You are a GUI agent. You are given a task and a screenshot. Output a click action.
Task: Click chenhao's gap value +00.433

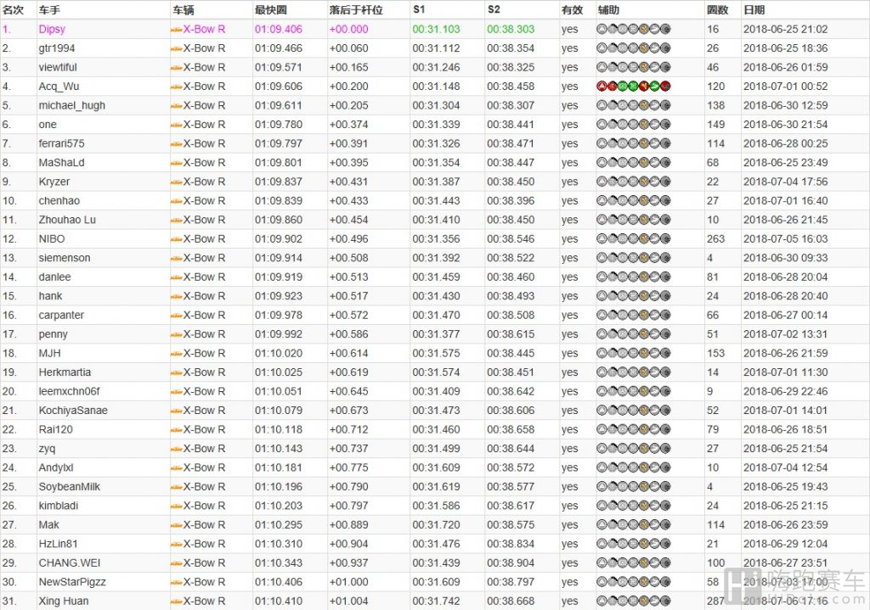pos(348,200)
